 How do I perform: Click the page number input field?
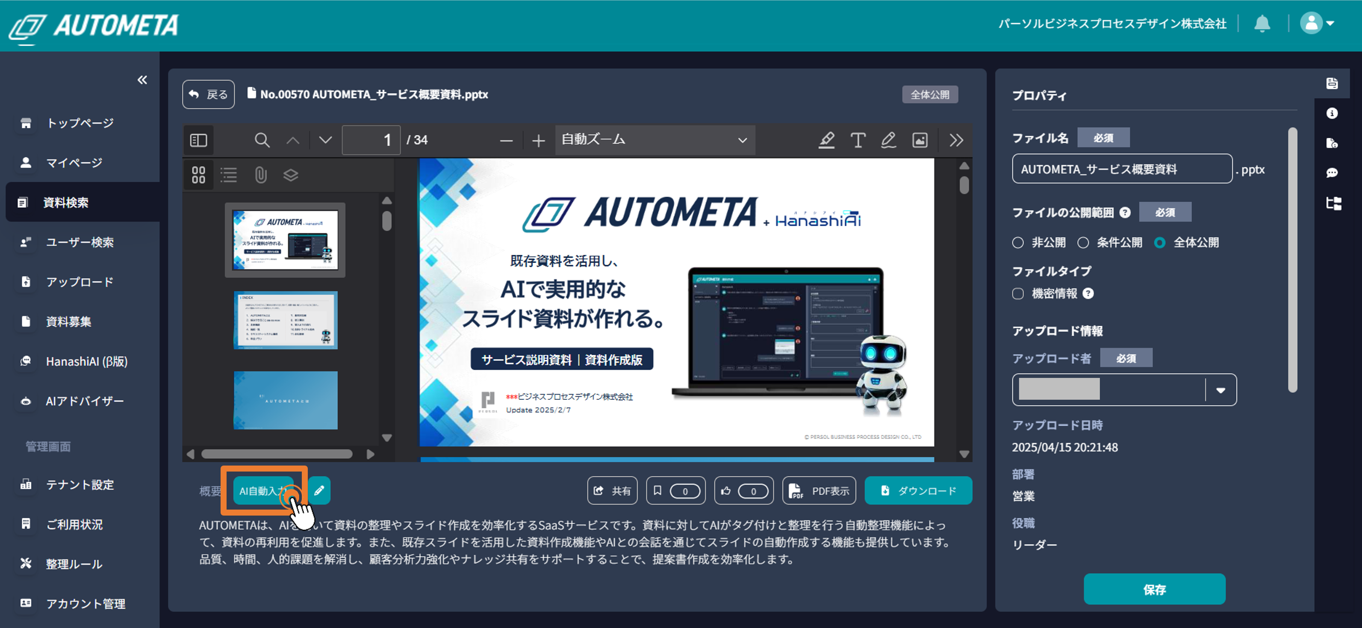pyautogui.click(x=371, y=140)
